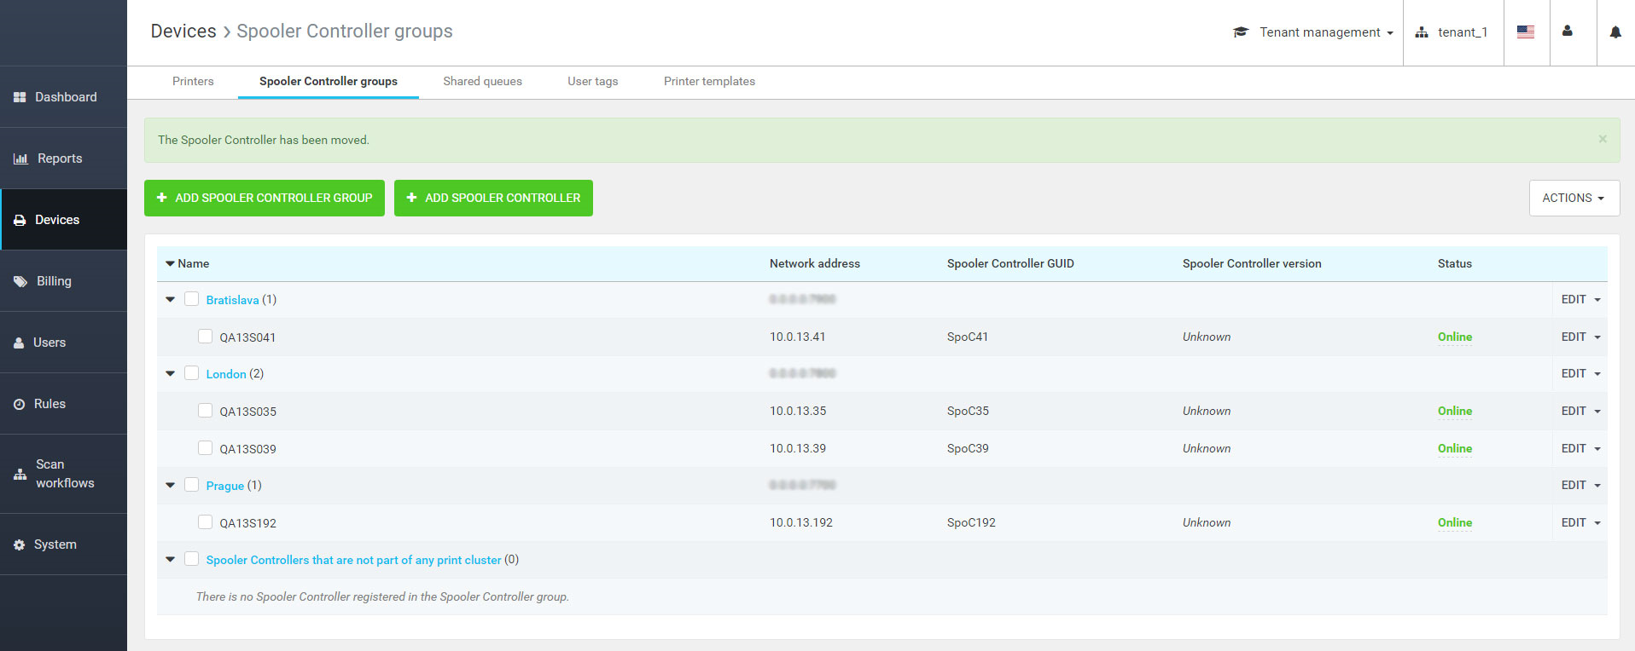
Task: Click Add Spooler Controller Group button
Action: click(x=265, y=198)
